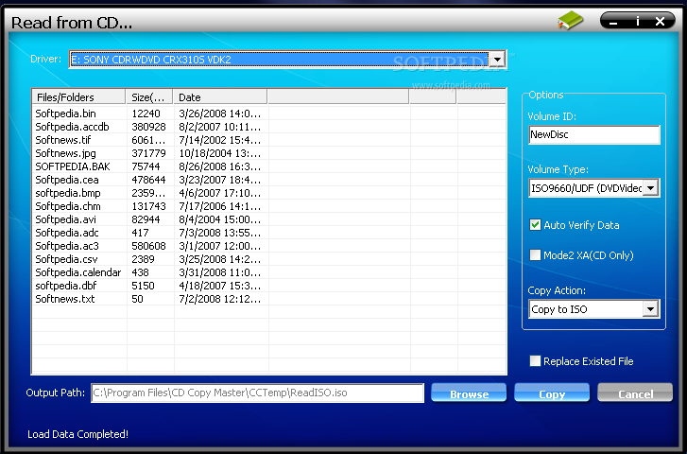
Task: Click the Cancel button
Action: [x=635, y=393]
